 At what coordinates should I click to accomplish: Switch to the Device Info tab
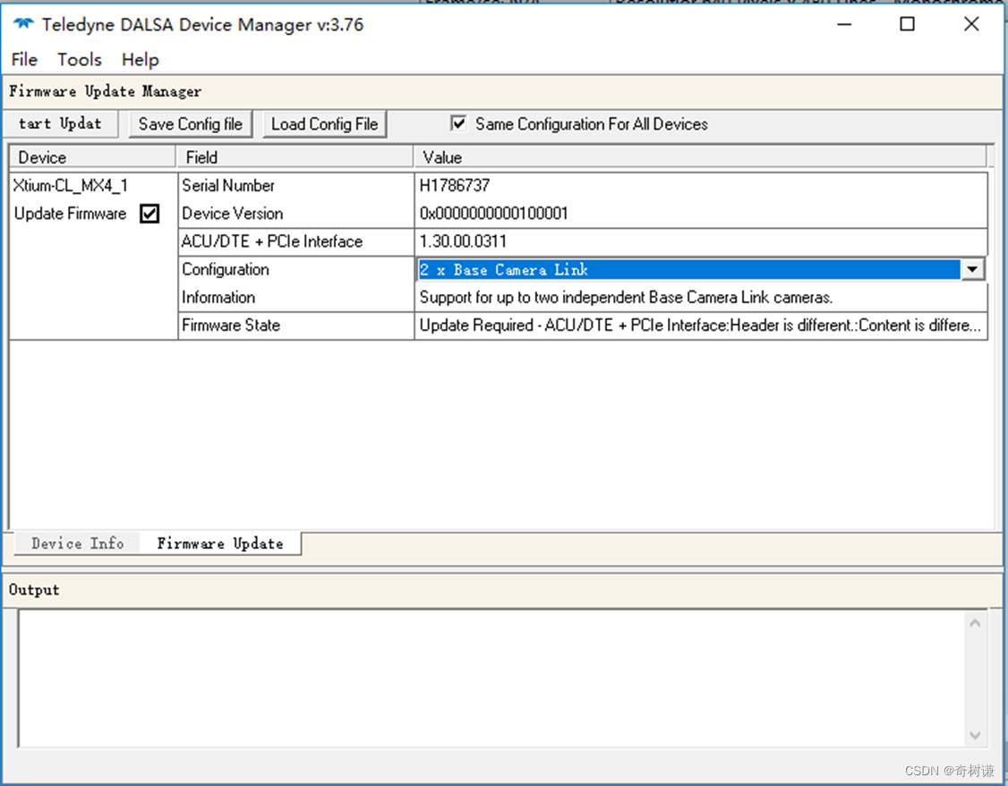coord(77,544)
